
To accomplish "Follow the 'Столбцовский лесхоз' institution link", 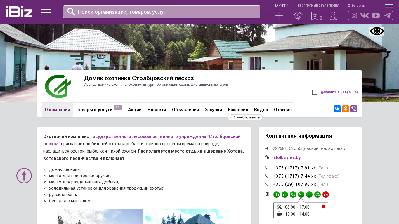I will (142, 140).
